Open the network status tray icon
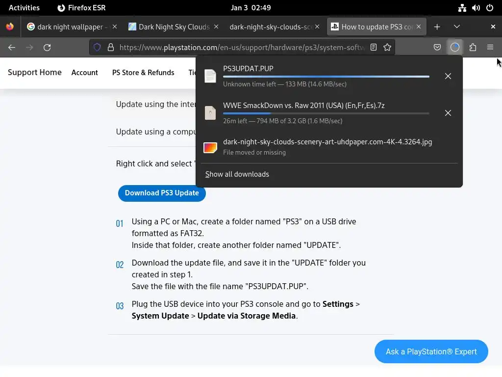 pyautogui.click(x=462, y=8)
